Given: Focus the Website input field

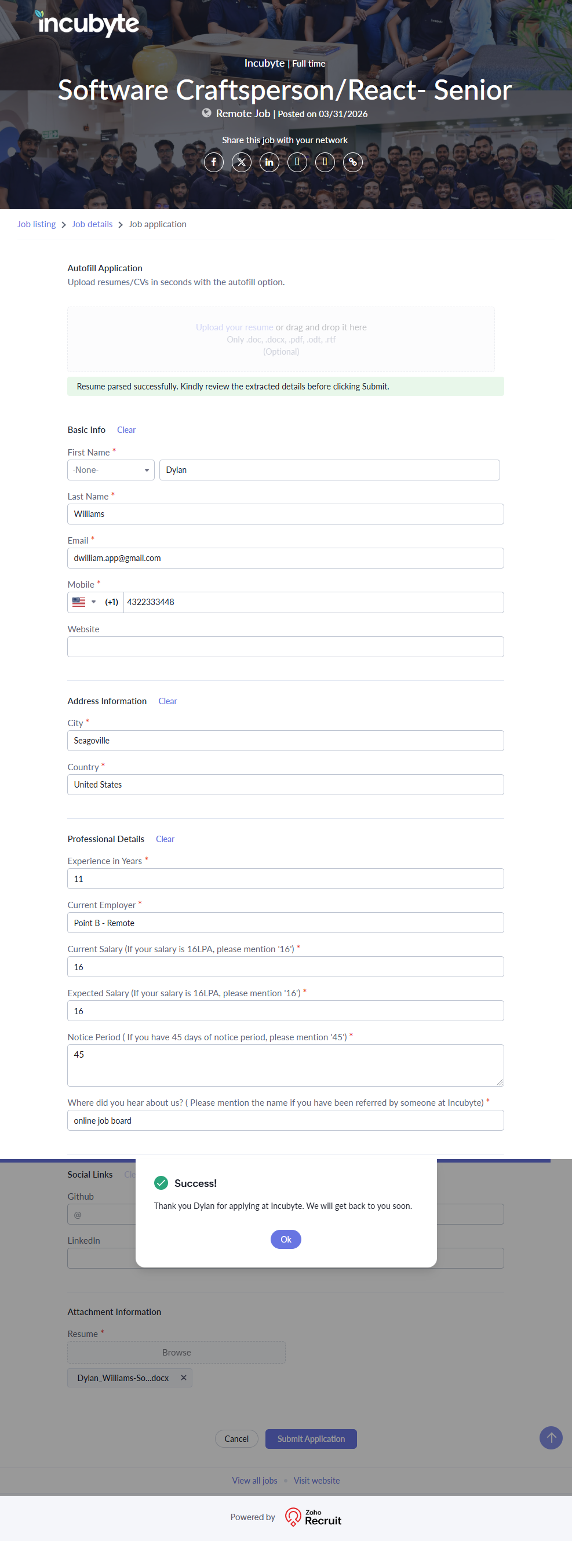Looking at the screenshot, I should point(285,647).
